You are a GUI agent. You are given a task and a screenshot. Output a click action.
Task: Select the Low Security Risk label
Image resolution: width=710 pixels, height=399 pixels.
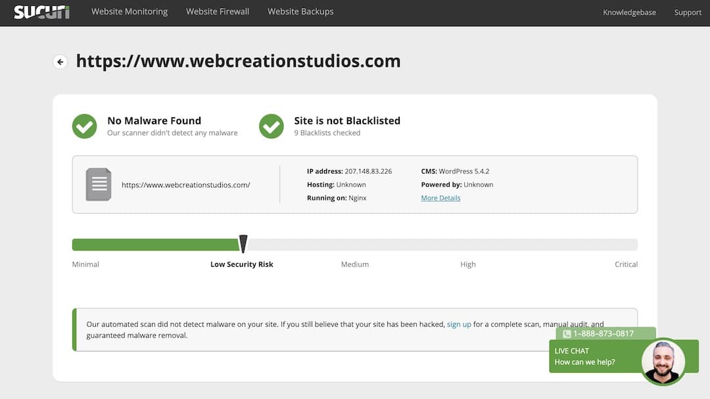pyautogui.click(x=242, y=264)
